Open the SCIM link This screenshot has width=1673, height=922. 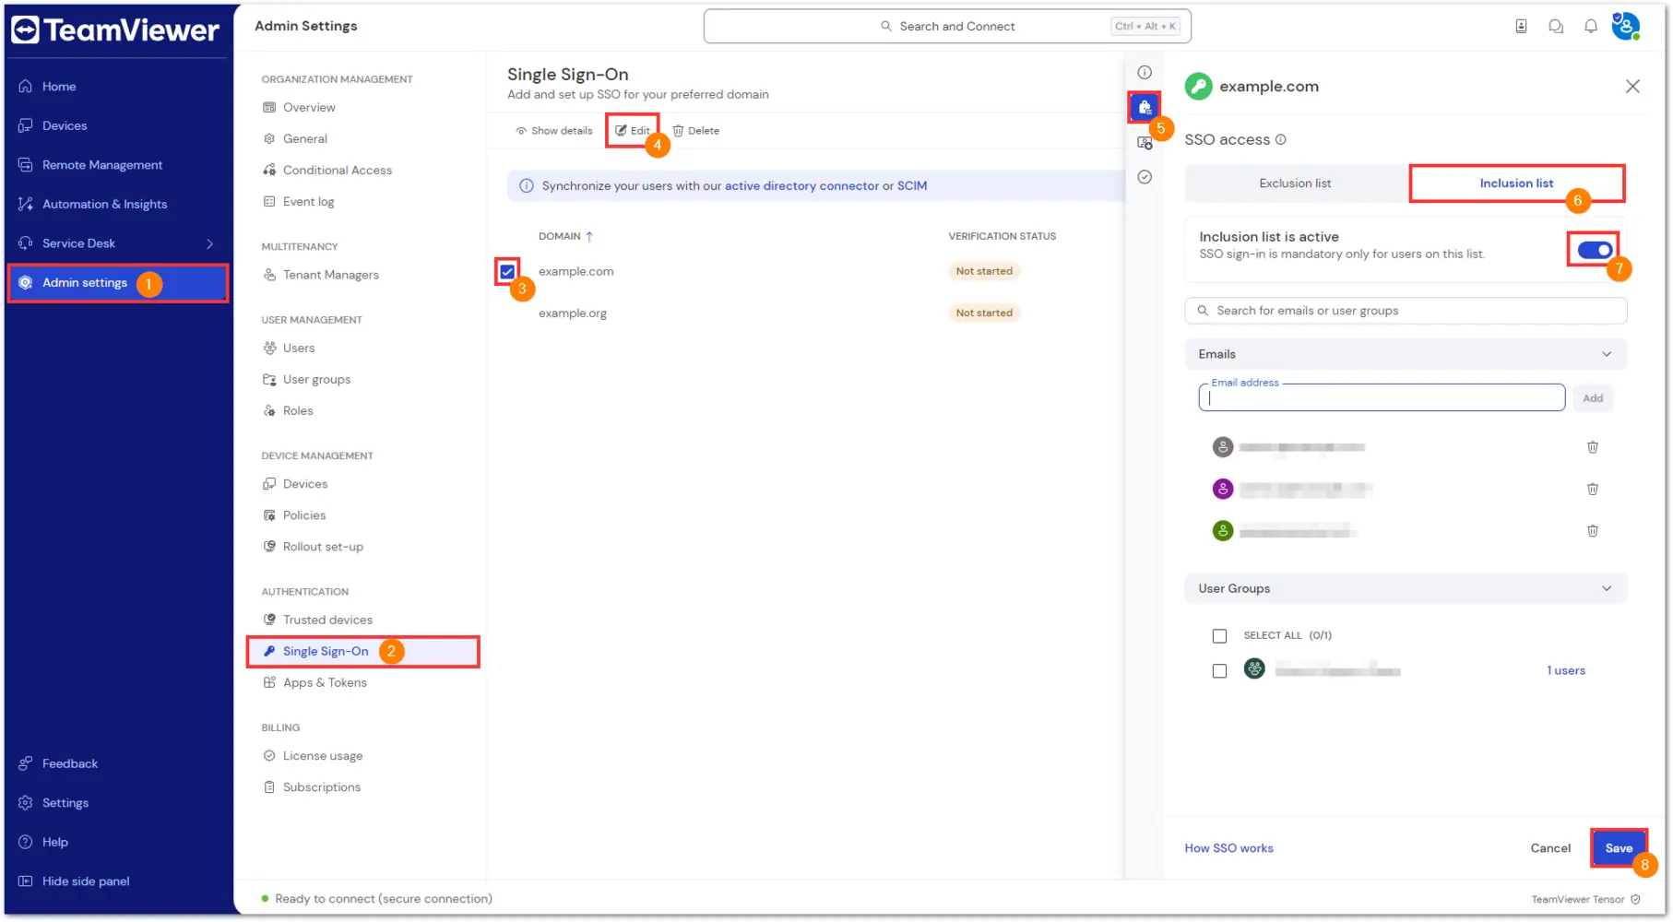pyautogui.click(x=912, y=185)
